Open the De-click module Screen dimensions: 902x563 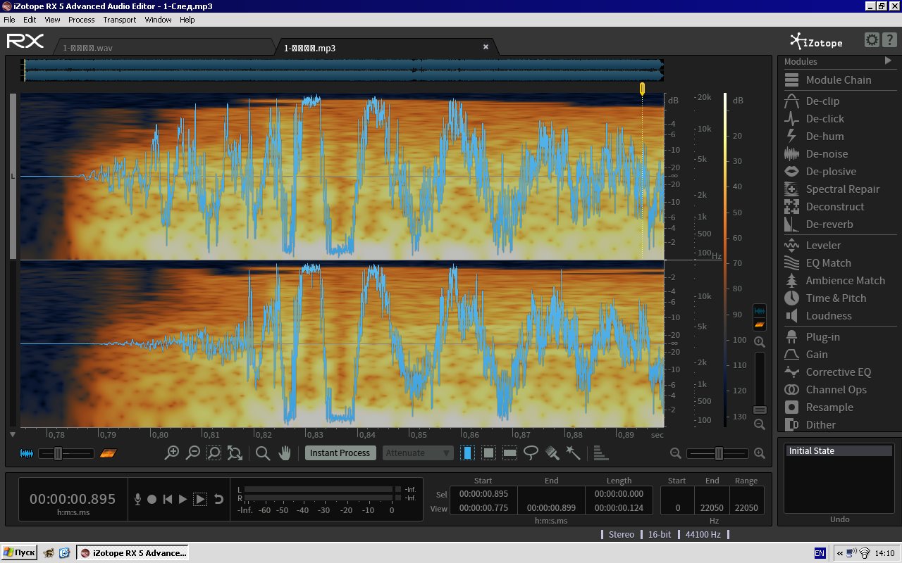824,119
